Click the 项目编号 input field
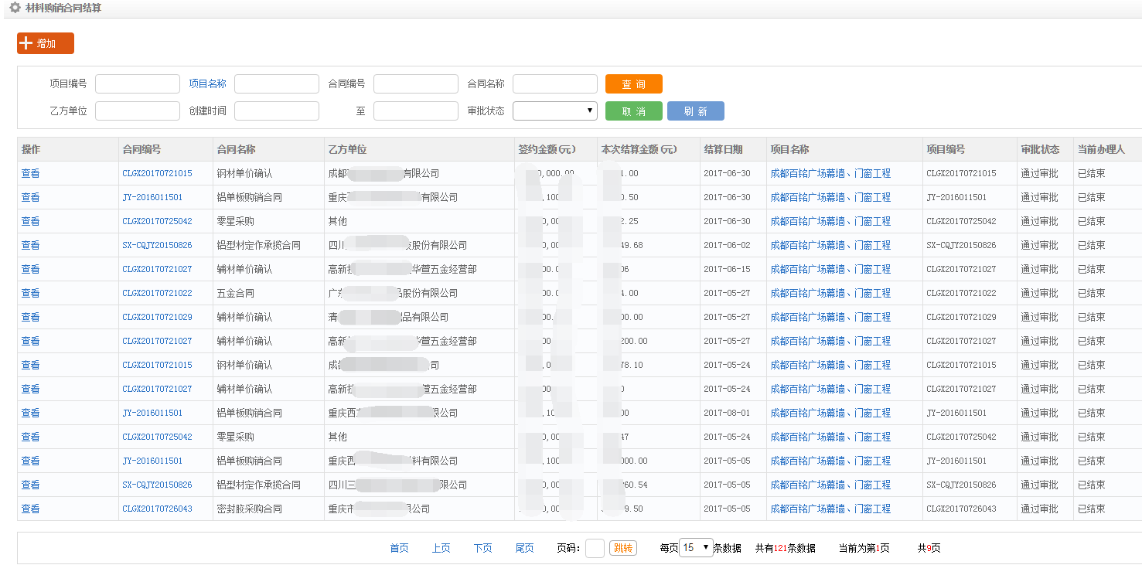The image size is (1142, 565). [138, 84]
